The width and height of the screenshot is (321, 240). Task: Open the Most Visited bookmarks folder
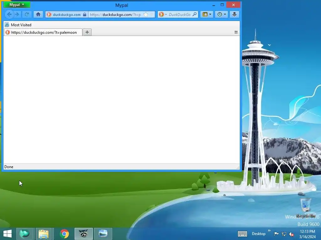pos(18,25)
